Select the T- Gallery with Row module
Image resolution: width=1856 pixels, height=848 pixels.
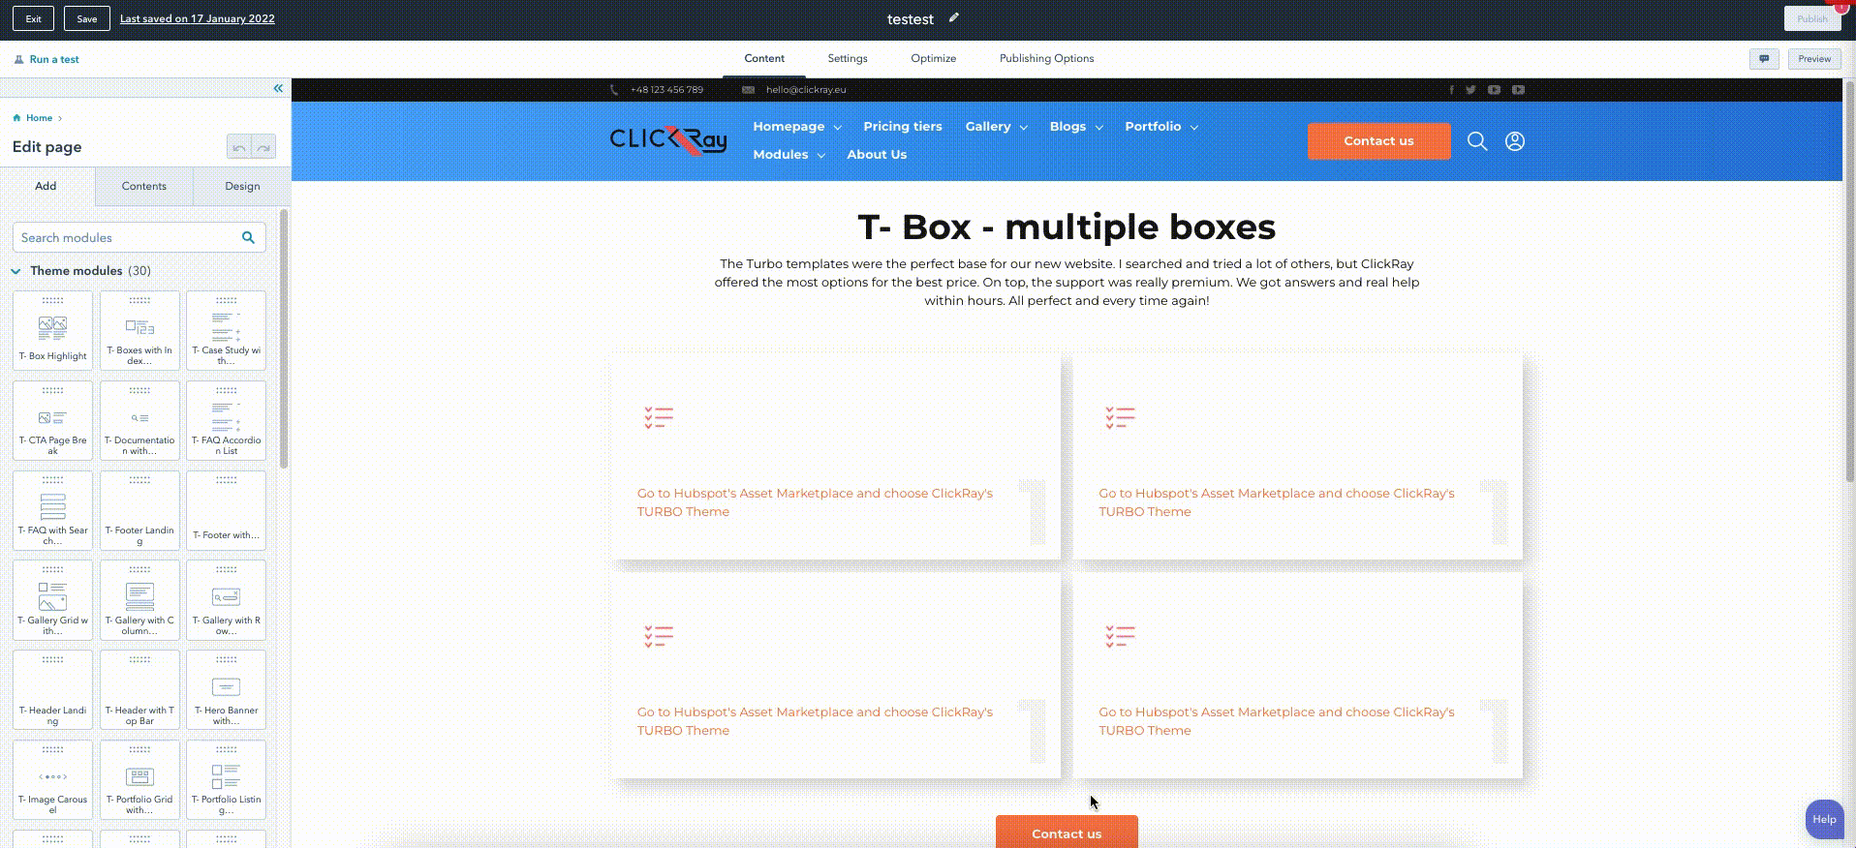point(226,600)
